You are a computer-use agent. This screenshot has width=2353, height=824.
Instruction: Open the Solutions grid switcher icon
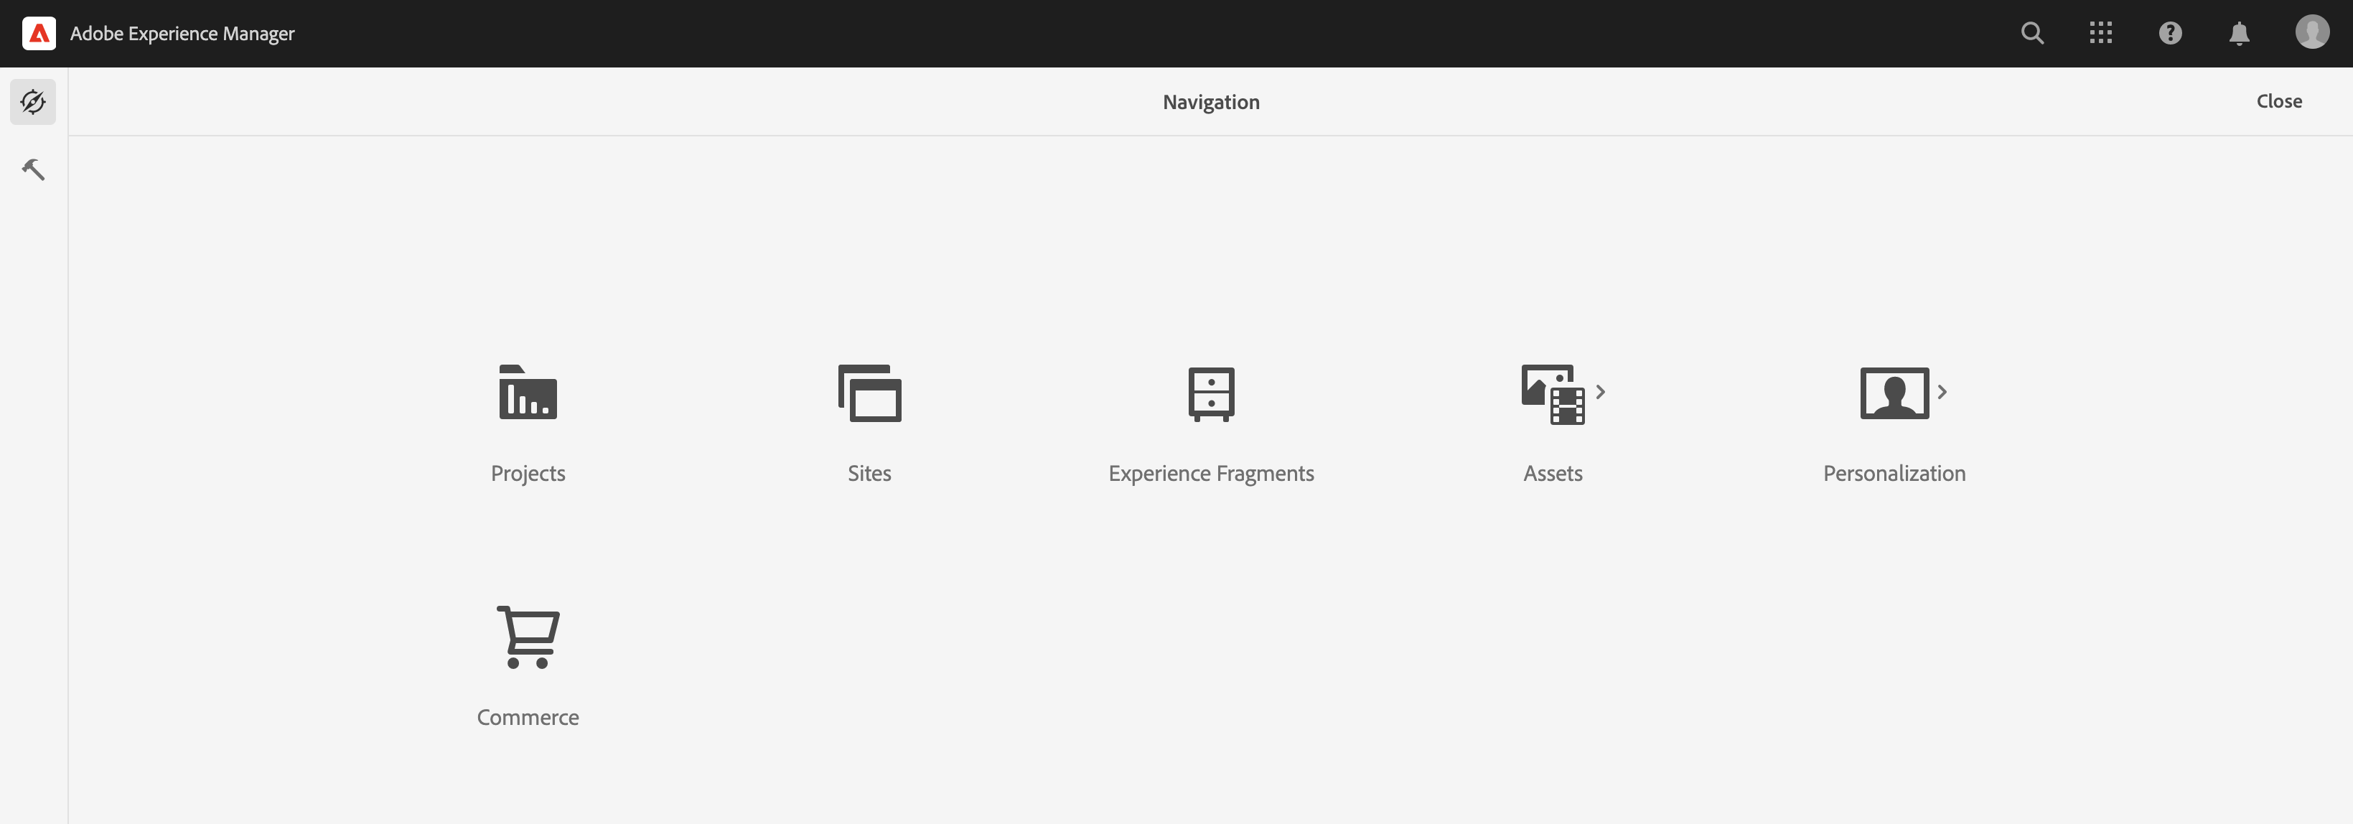pyautogui.click(x=2100, y=34)
